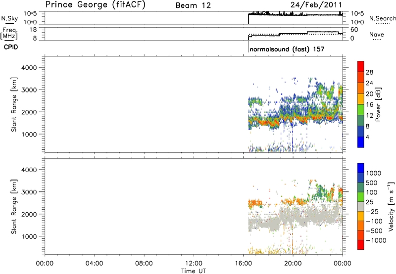Click the Nave legend label
Image resolution: width=396 pixels, height=274 pixels.
click(x=377, y=34)
